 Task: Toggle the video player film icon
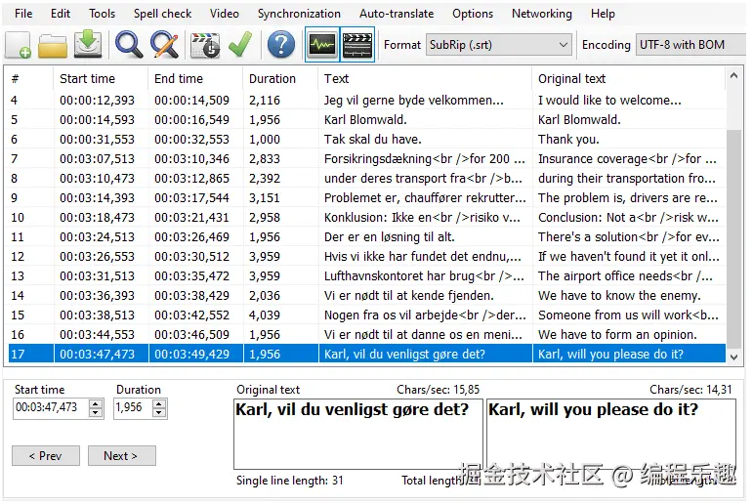click(x=357, y=45)
